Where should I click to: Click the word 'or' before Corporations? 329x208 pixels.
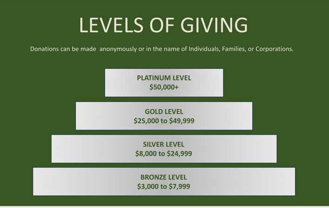tap(251, 49)
